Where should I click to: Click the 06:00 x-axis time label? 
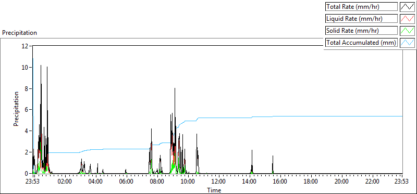pos(126,182)
